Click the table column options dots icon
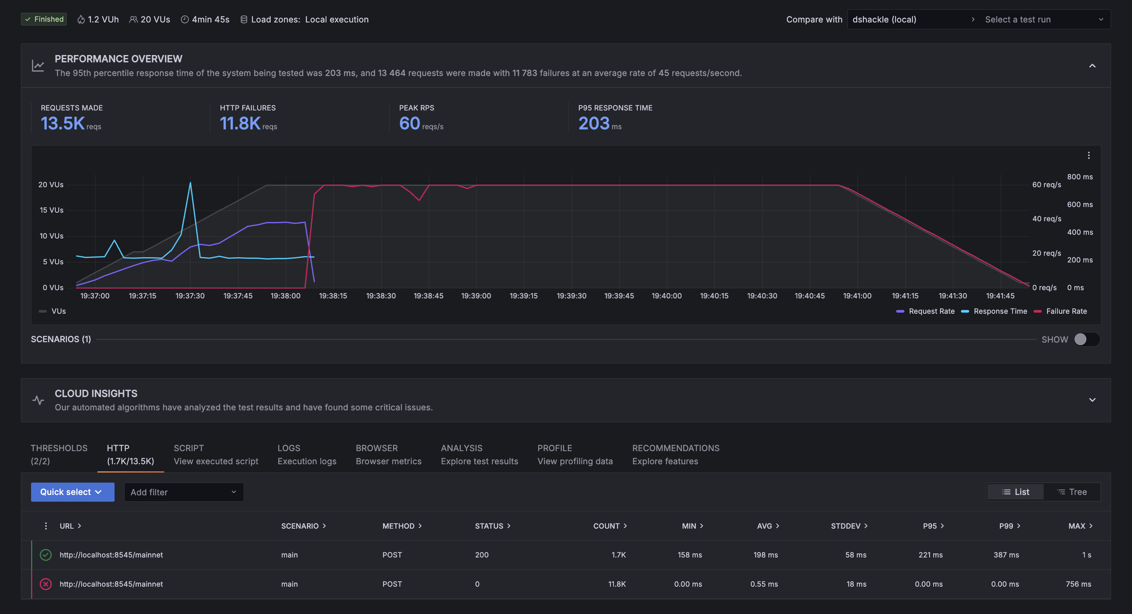 46,526
